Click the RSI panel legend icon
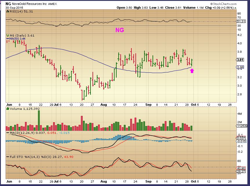The height and width of the screenshot is (186, 250). (8, 12)
